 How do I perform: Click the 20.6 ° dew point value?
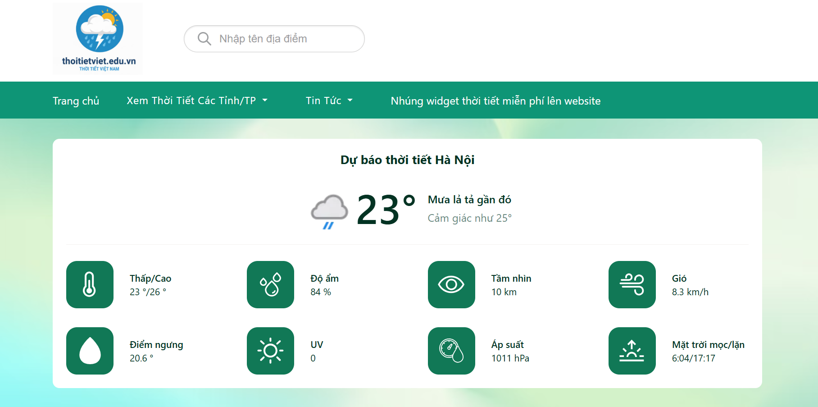click(141, 358)
